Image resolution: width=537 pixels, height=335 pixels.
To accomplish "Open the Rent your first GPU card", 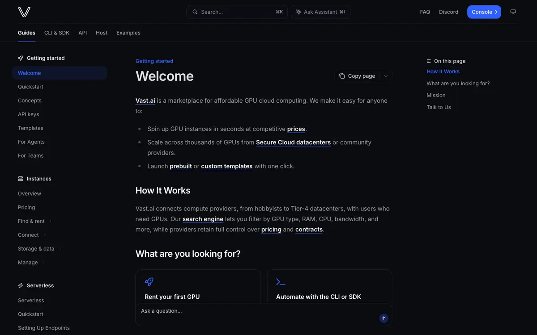I will [x=198, y=286].
